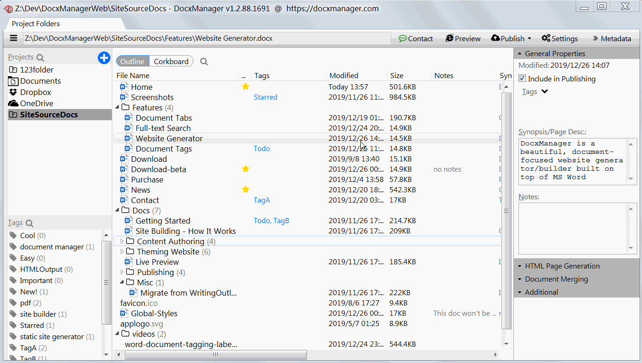Click the file path field
Image resolution: width=642 pixels, height=363 pixels.
(x=206, y=38)
